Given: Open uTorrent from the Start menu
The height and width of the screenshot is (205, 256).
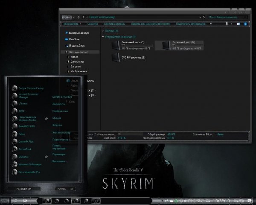Looking at the screenshot, I should [20, 103].
